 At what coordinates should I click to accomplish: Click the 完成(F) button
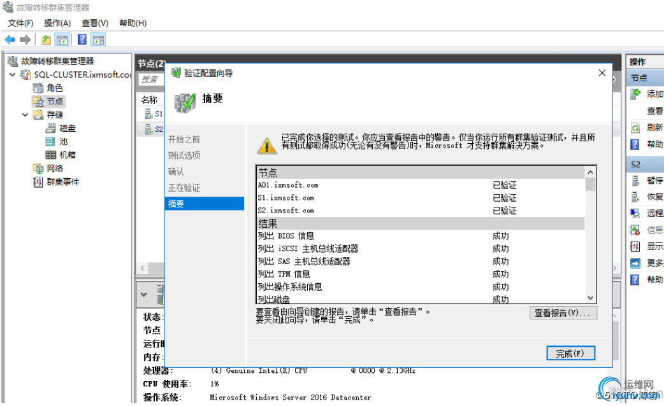pos(570,353)
